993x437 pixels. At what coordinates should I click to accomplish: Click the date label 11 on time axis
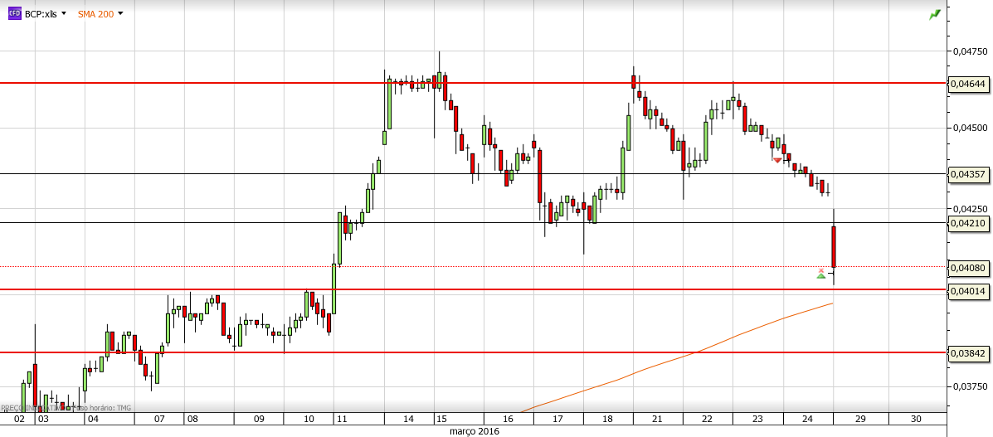342,419
